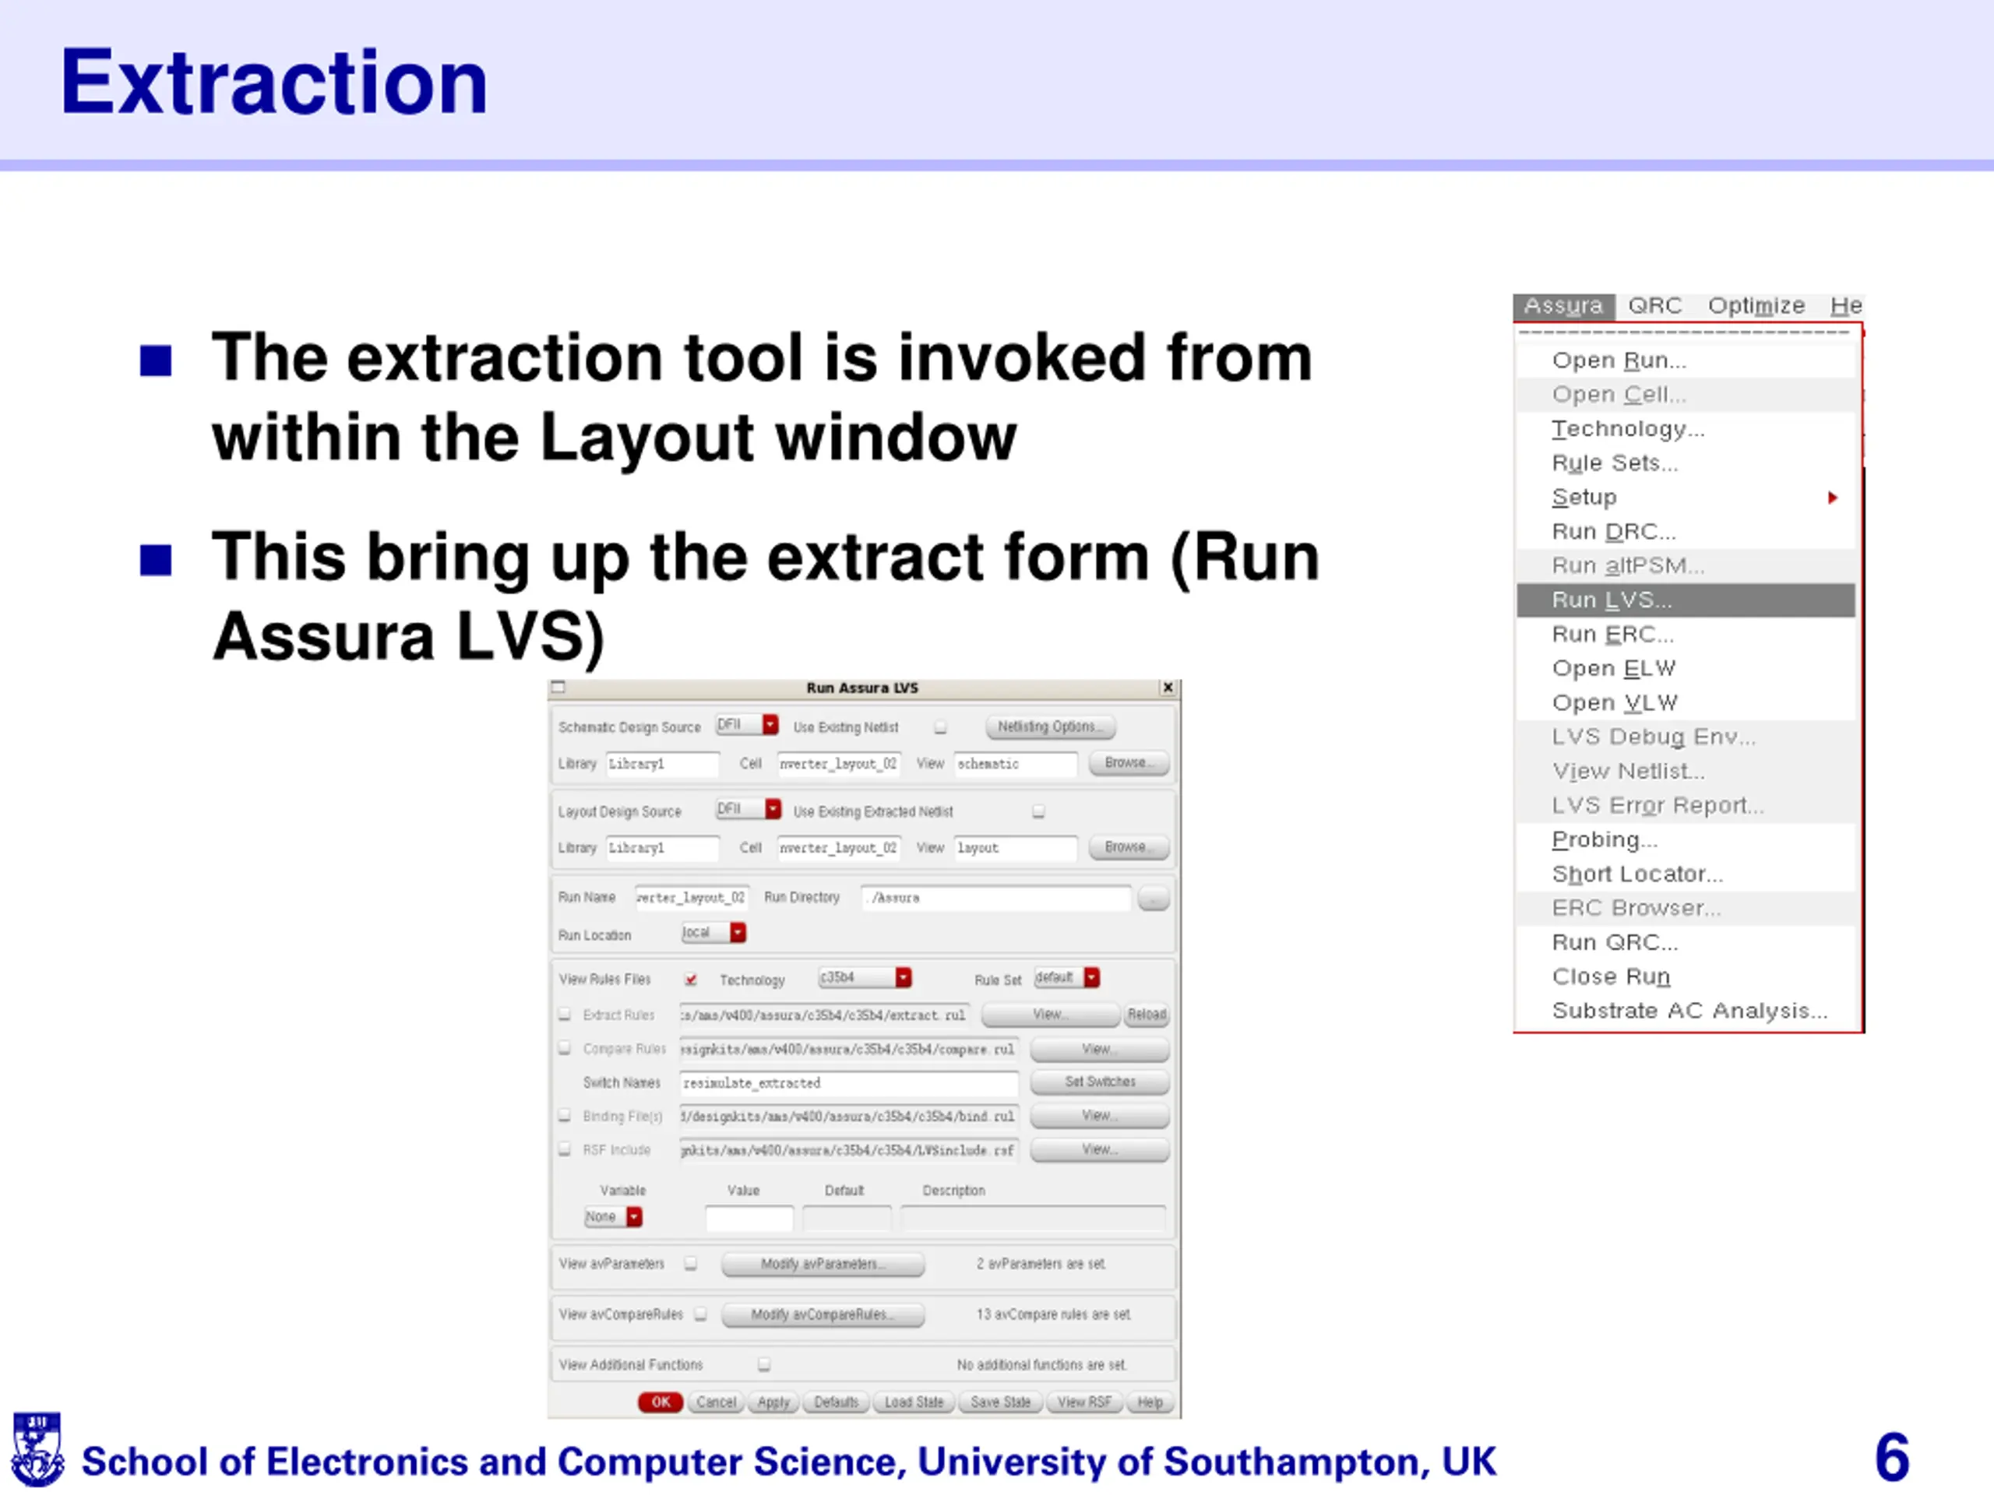Select Open Run... from Assura menu
The height and width of the screenshot is (1495, 1994).
pyautogui.click(x=1686, y=361)
